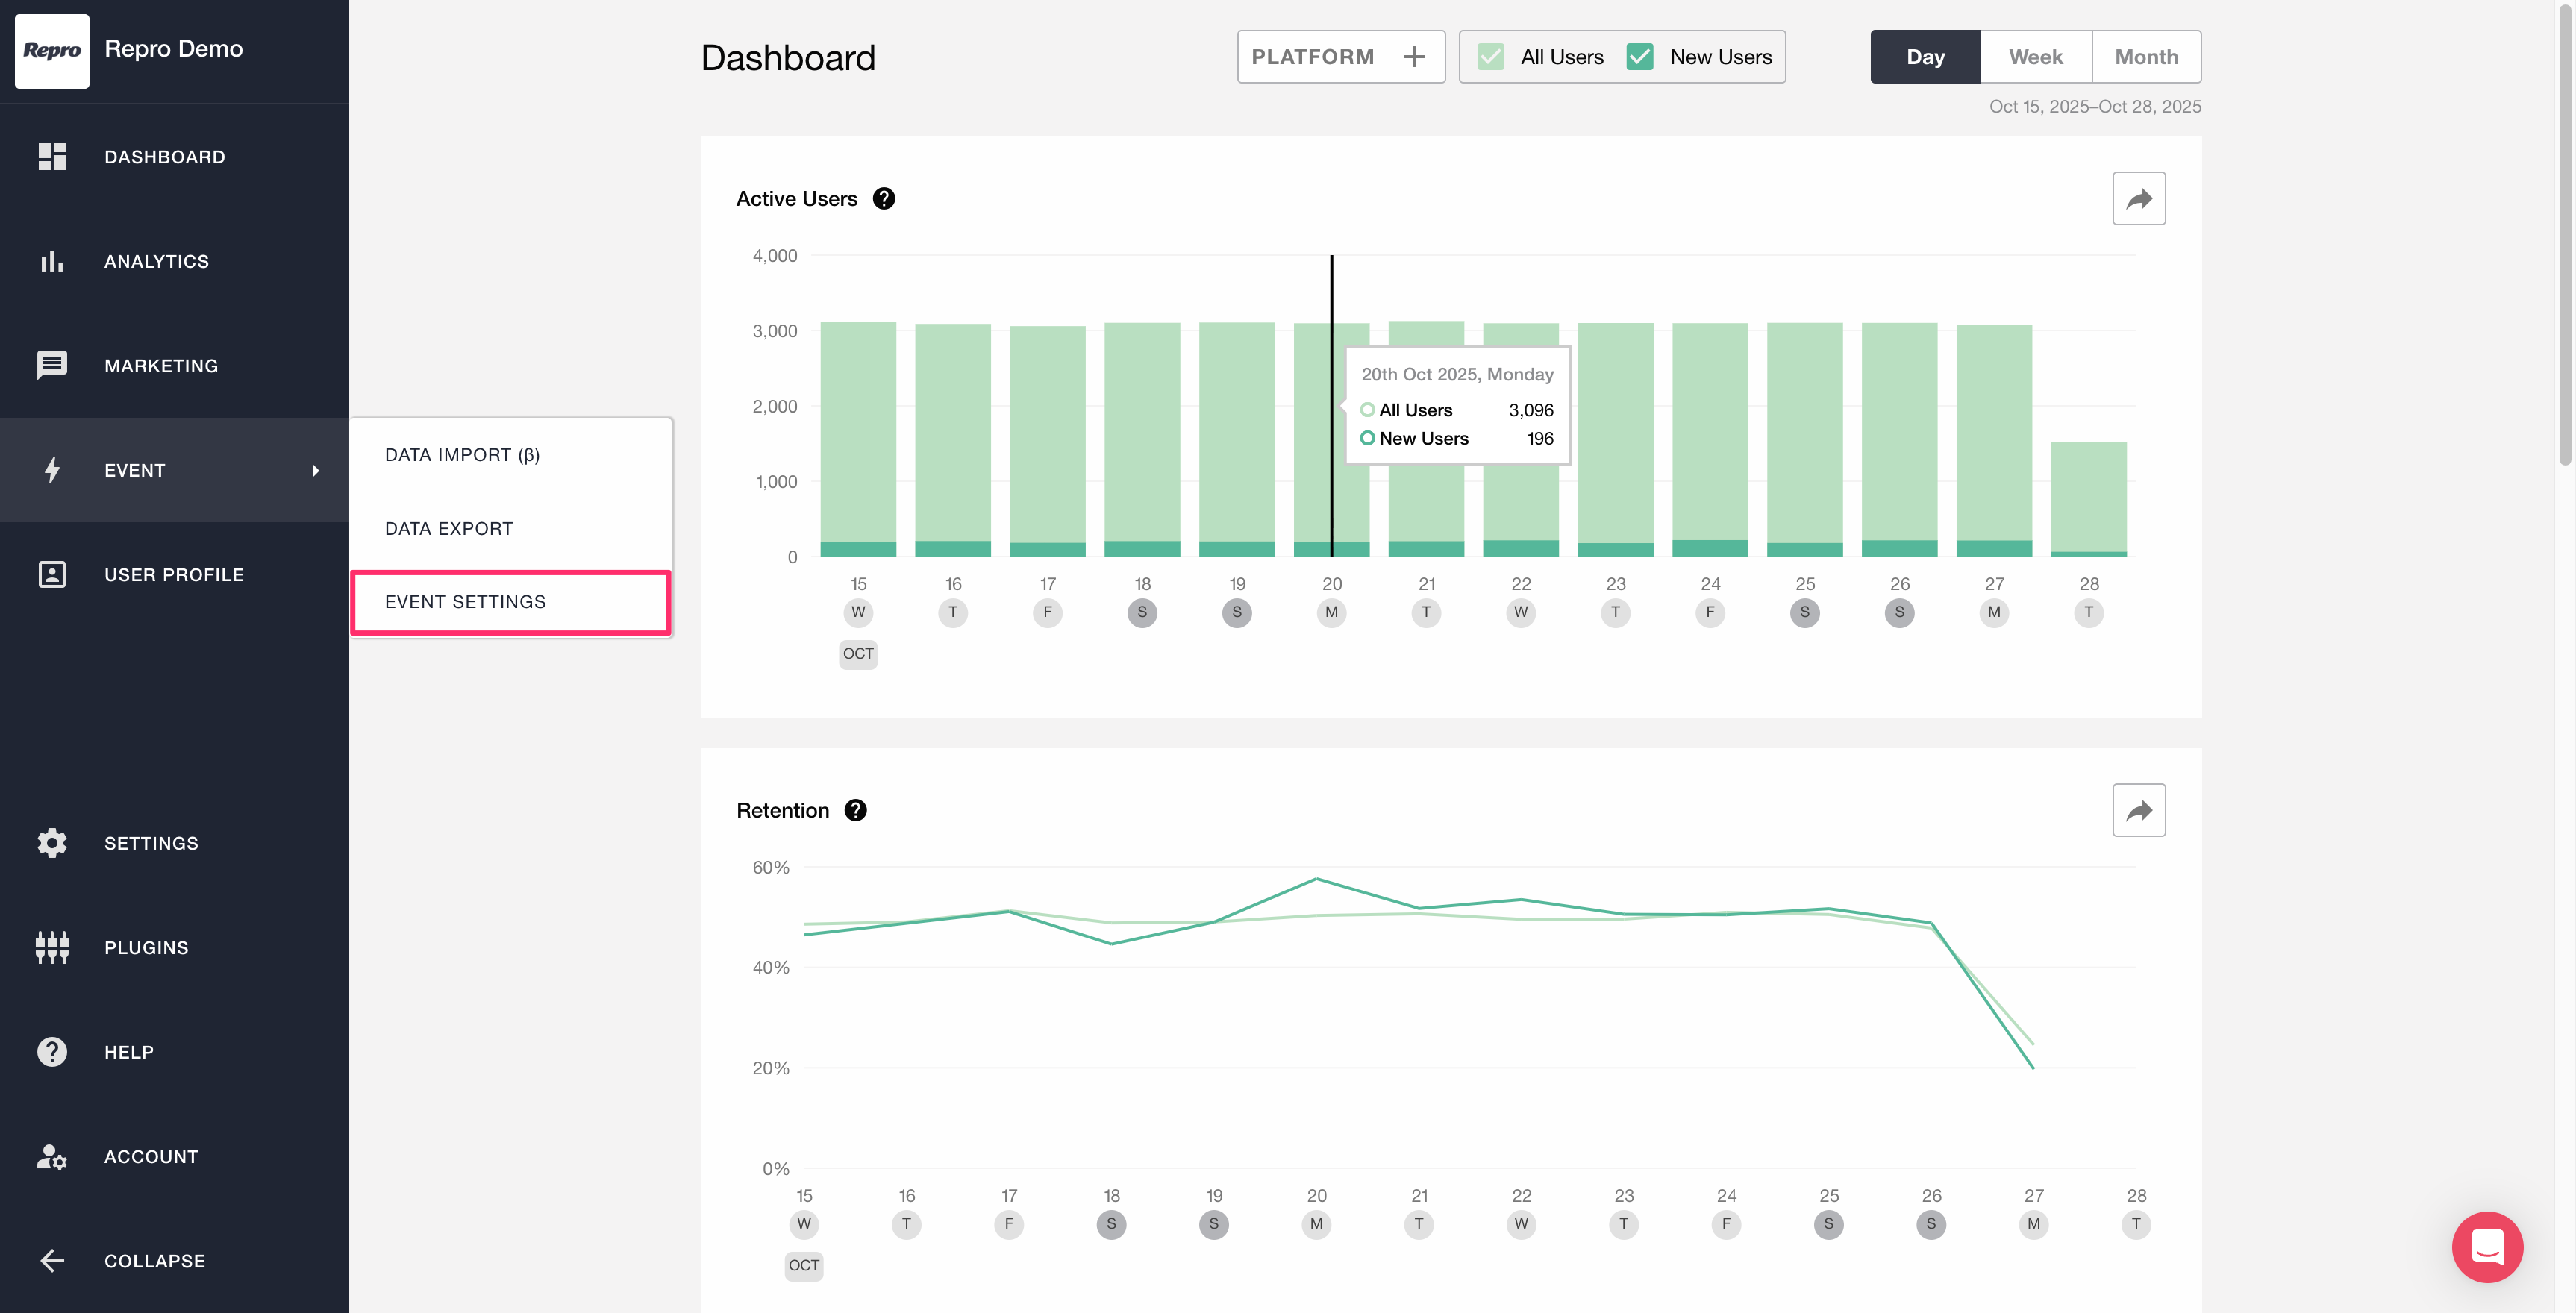Expand the Event submenu arrow

coord(316,470)
